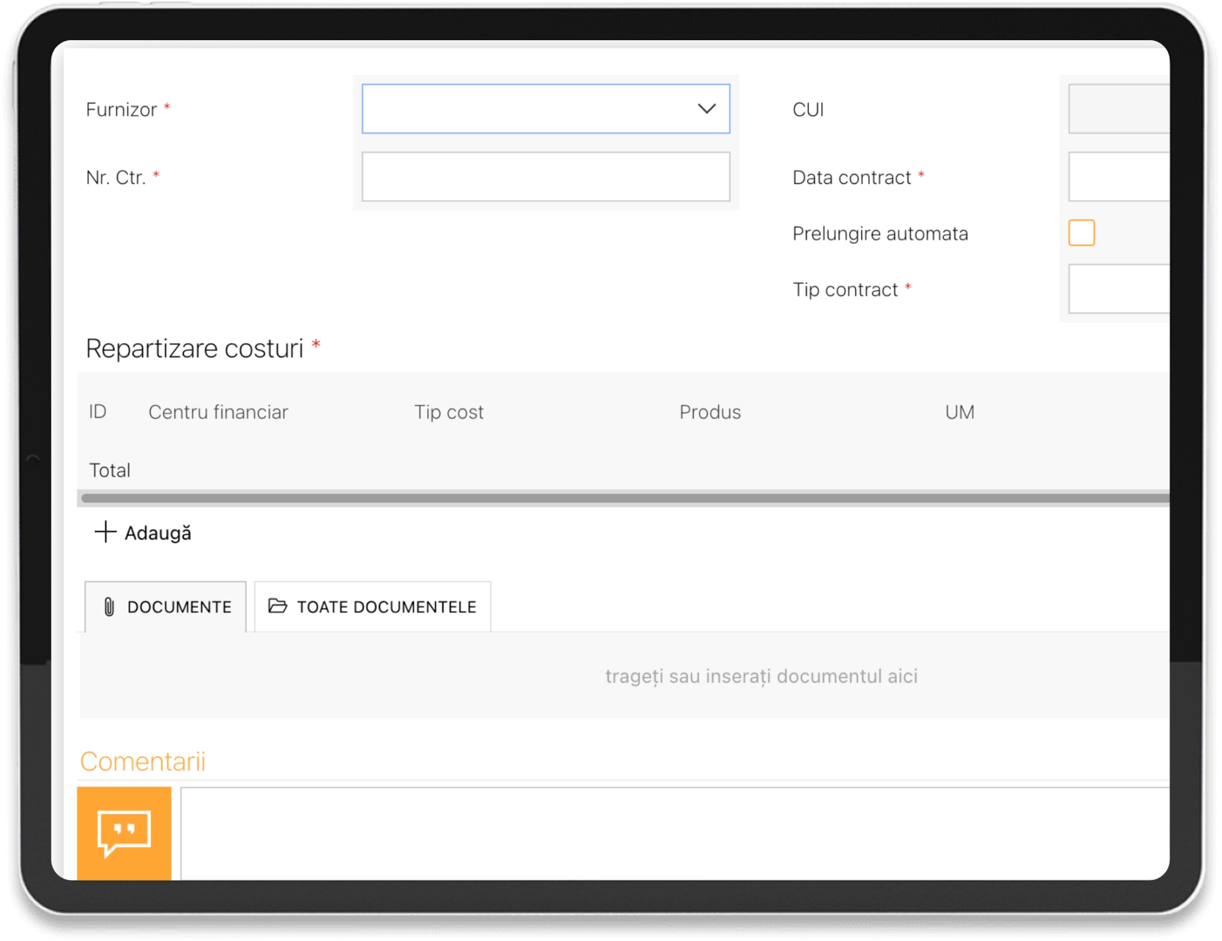Expand the Furnizor dropdown arrow
The height and width of the screenshot is (941, 1222).
pyautogui.click(x=706, y=109)
